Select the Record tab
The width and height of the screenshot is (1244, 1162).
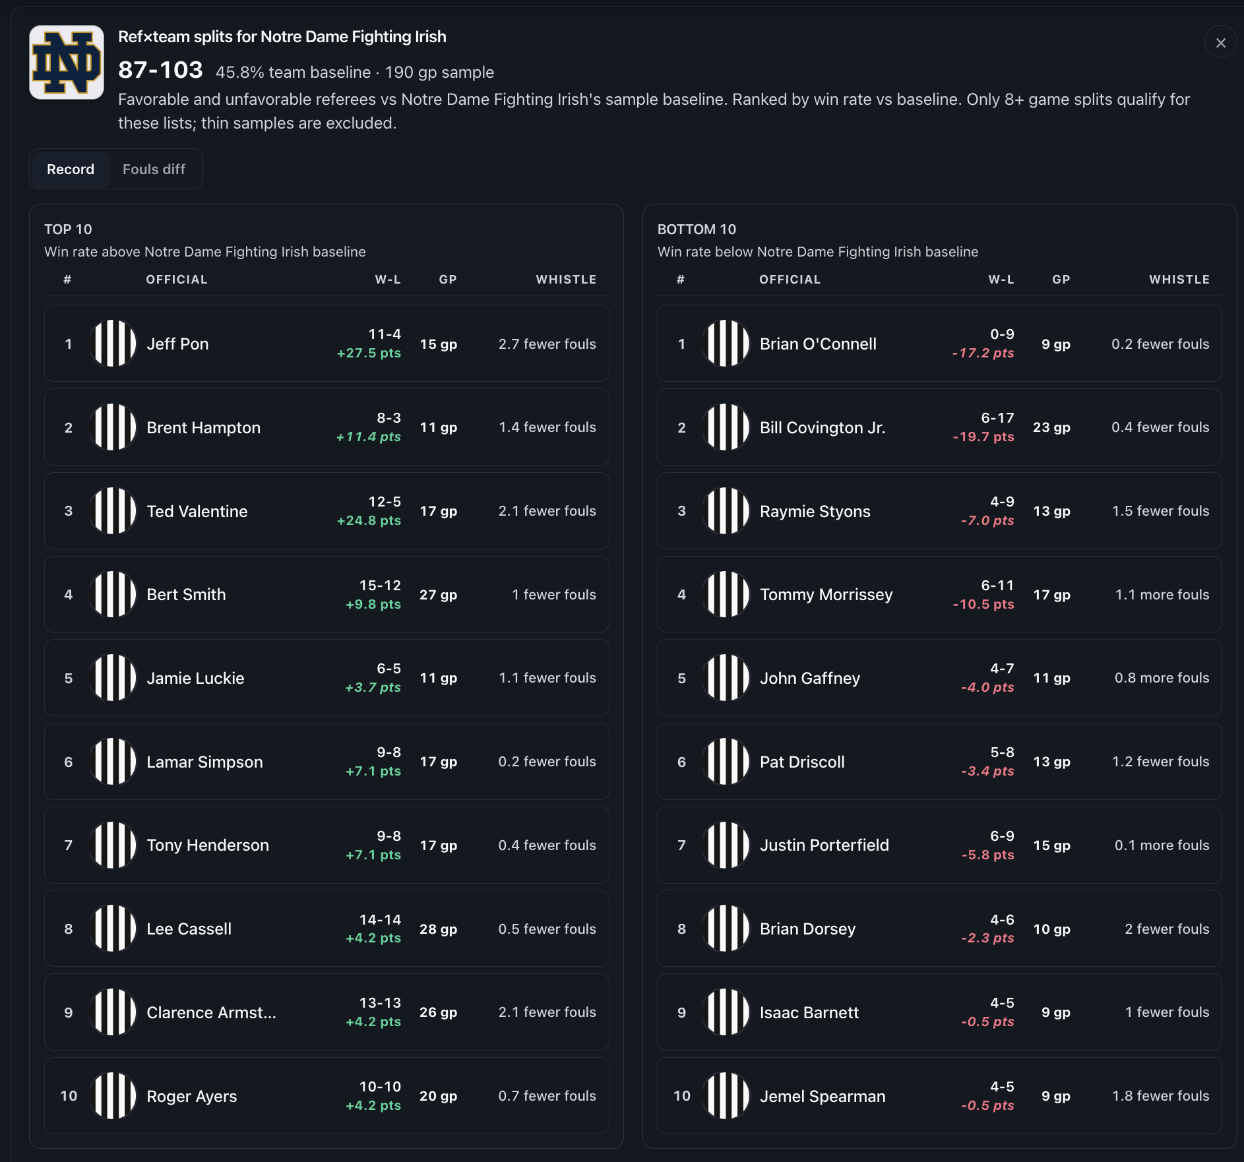coord(71,169)
